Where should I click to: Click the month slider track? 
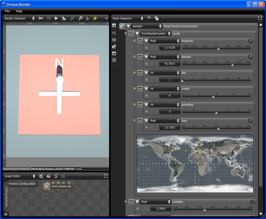(216, 97)
